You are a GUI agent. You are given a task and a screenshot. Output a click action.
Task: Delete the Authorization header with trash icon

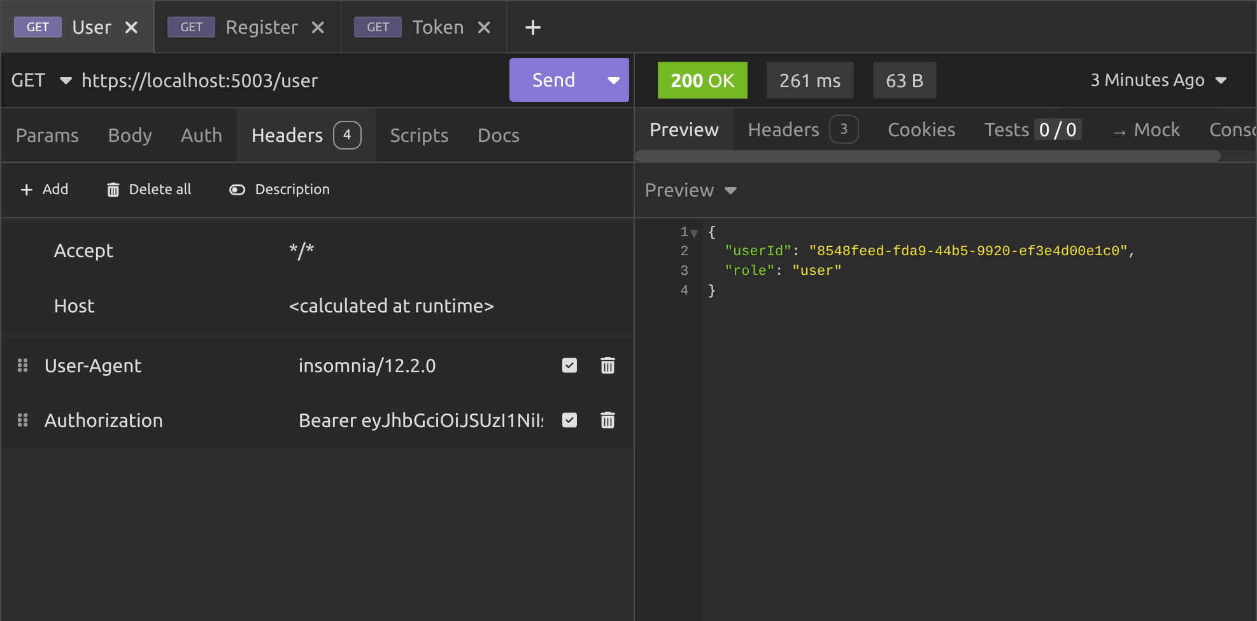coord(607,420)
